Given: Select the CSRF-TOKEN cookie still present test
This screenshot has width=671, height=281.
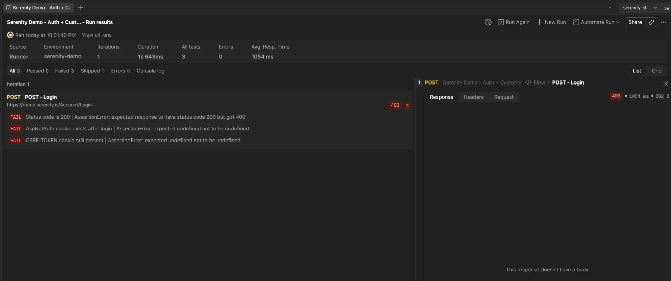Looking at the screenshot, I should pyautogui.click(x=124, y=140).
